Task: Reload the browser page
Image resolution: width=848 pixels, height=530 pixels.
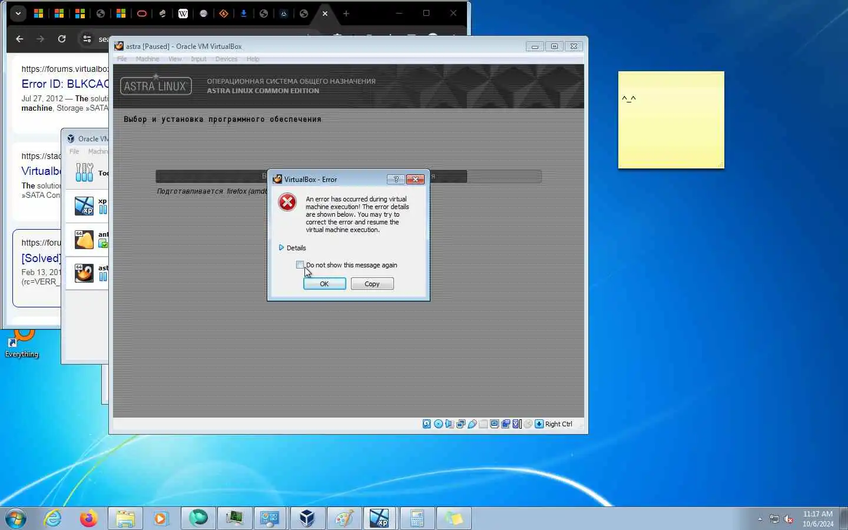Action: tap(61, 39)
